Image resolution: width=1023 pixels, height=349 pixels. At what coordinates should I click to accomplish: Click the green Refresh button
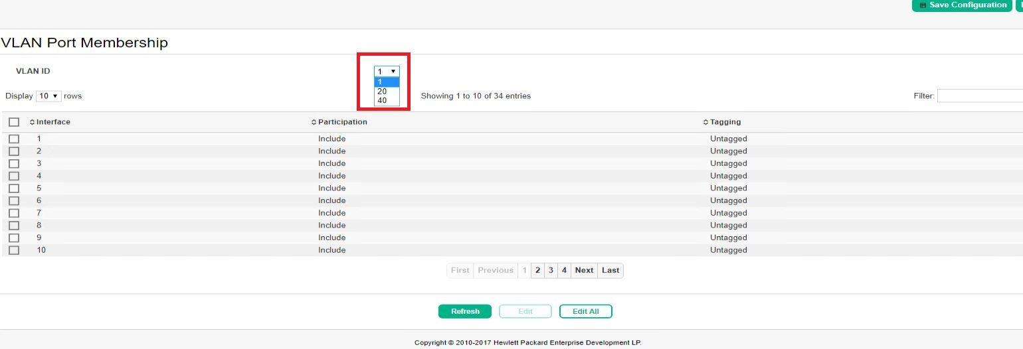click(x=465, y=311)
